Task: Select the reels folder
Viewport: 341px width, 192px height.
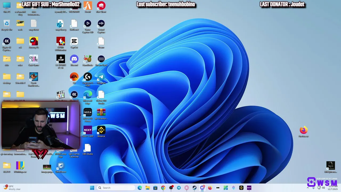Action: point(20,25)
